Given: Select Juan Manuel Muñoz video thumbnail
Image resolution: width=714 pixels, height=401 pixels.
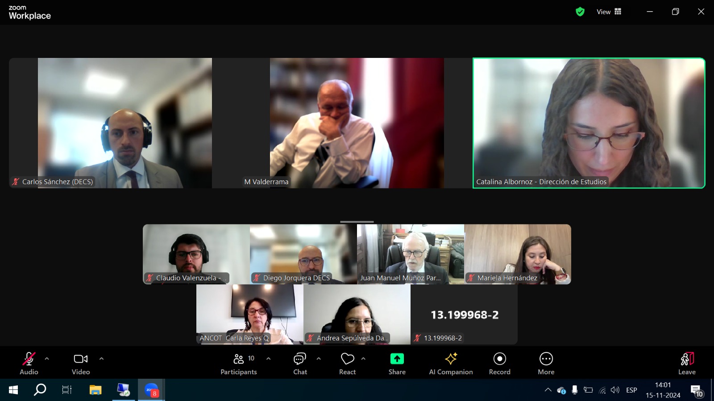Looking at the screenshot, I should [x=411, y=254].
